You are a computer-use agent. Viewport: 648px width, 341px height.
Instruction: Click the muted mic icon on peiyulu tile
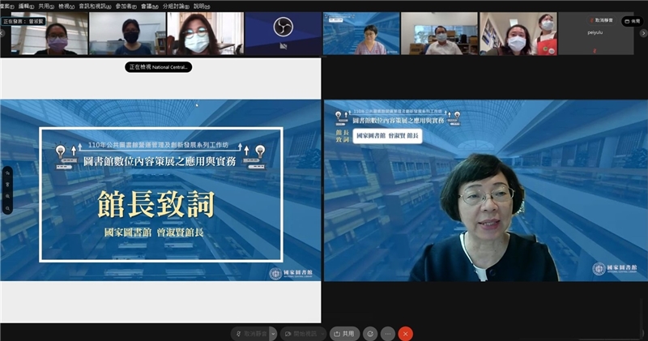595,51
